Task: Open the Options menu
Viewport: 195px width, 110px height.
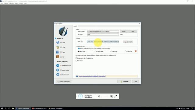Action: point(12,3)
